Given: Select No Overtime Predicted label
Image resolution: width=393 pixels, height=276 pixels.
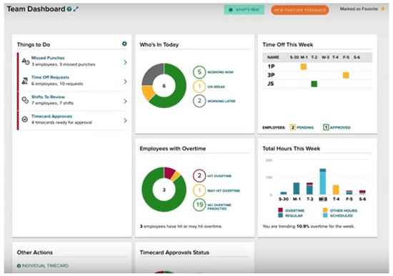Looking at the screenshot, I should pyautogui.click(x=219, y=207).
